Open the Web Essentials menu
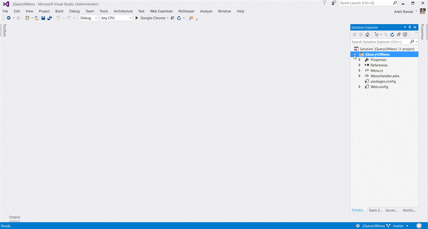This screenshot has height=229, width=428. (161, 11)
